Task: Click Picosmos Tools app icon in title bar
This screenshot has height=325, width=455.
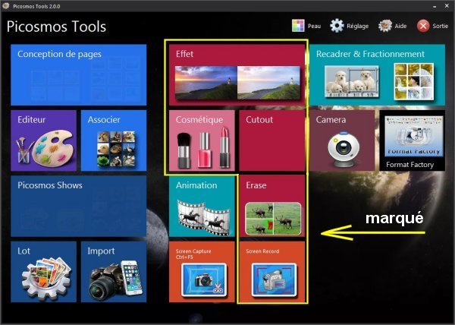Action: [5, 6]
